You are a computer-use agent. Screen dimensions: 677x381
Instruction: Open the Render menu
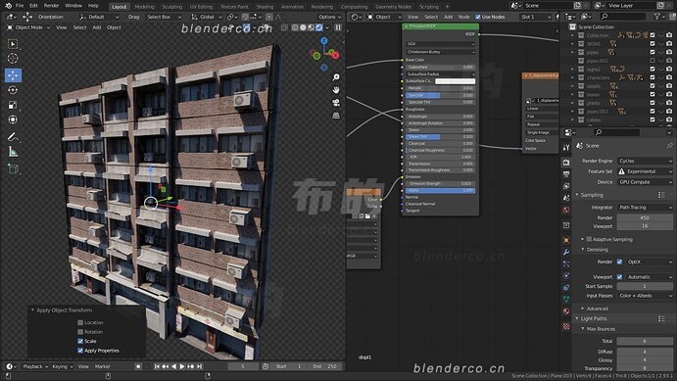tap(51, 6)
